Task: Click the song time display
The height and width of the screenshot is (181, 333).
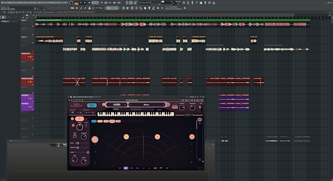Action: [131, 3]
